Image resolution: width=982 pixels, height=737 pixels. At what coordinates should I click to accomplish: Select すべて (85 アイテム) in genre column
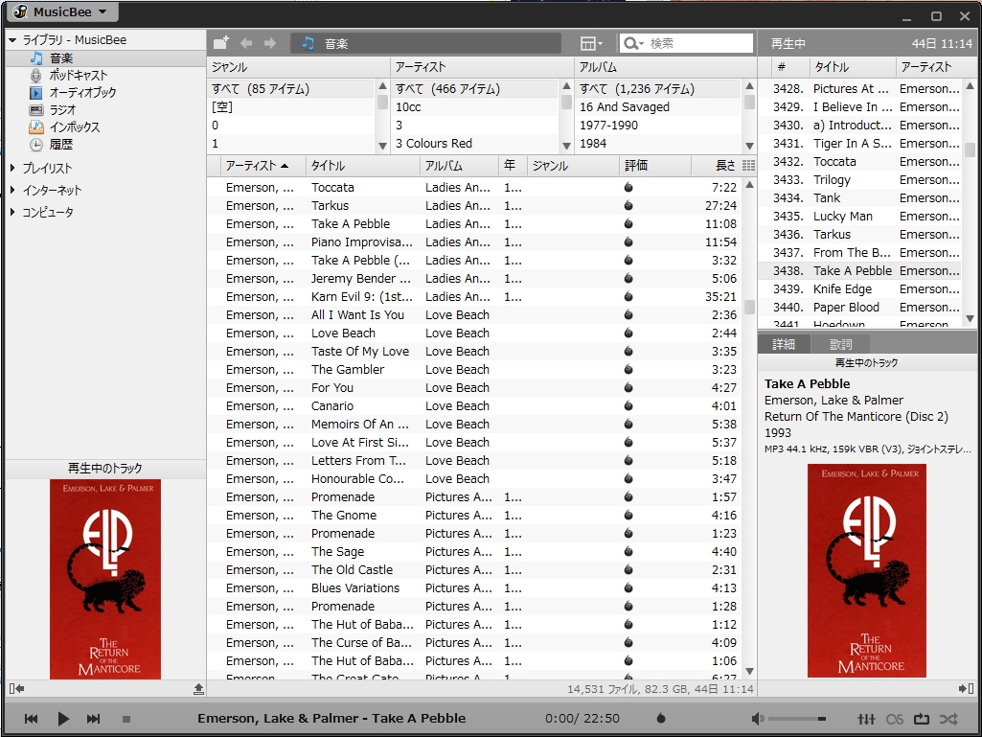pos(290,89)
